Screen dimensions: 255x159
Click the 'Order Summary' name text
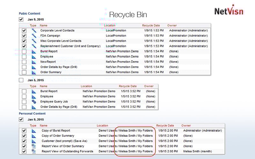[x=51, y=72]
